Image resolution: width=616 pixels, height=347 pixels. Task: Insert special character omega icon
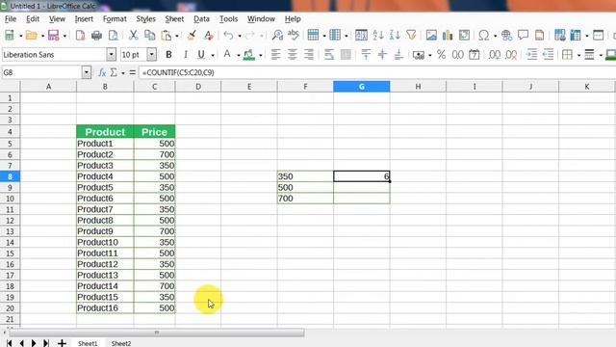(x=484, y=36)
